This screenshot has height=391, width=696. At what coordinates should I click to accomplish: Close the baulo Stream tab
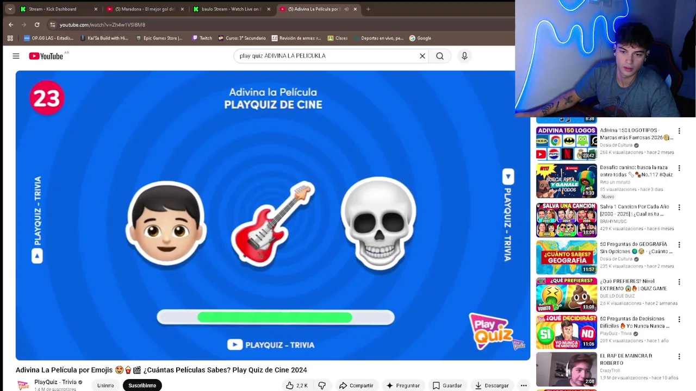(x=269, y=9)
